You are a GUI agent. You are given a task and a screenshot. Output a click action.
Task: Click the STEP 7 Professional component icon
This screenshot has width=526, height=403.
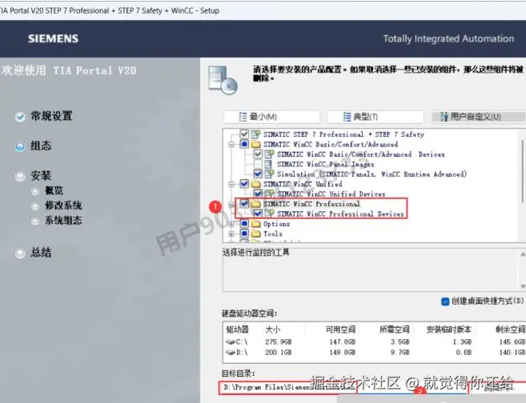pos(255,134)
